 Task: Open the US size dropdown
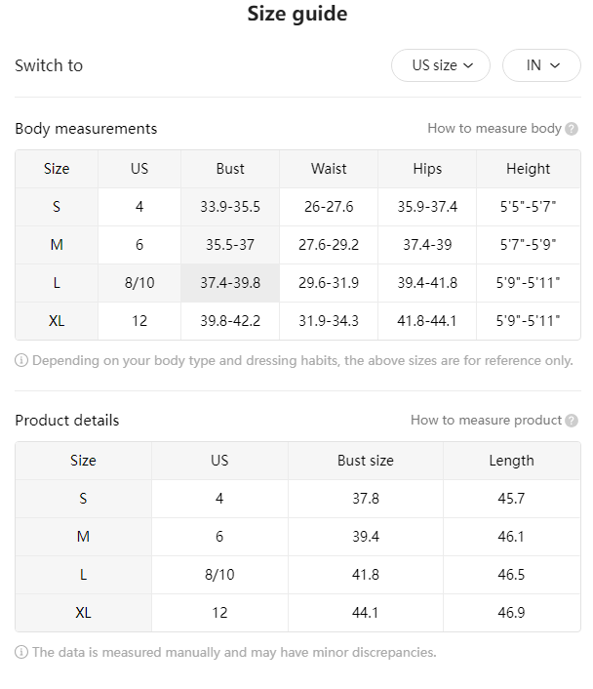[x=441, y=65]
